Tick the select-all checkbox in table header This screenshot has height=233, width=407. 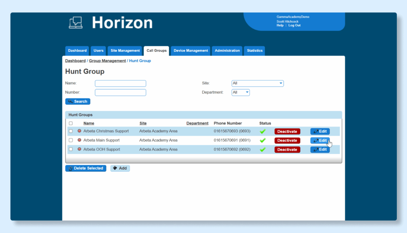coord(70,123)
